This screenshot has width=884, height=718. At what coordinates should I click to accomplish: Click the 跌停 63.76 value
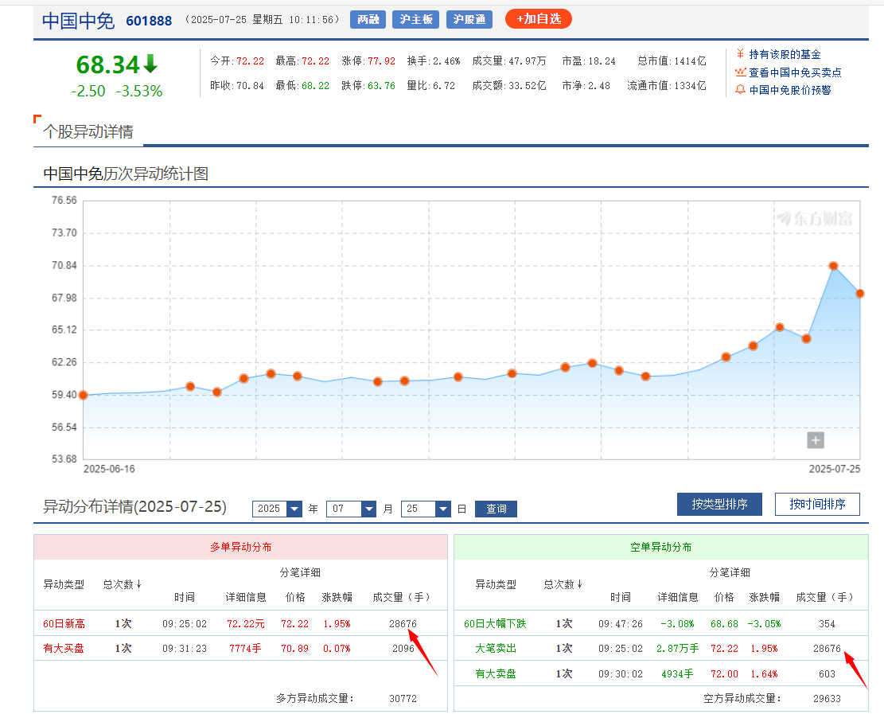(x=382, y=86)
